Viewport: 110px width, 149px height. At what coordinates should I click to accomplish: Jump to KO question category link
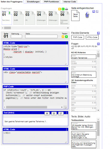[72, 46]
